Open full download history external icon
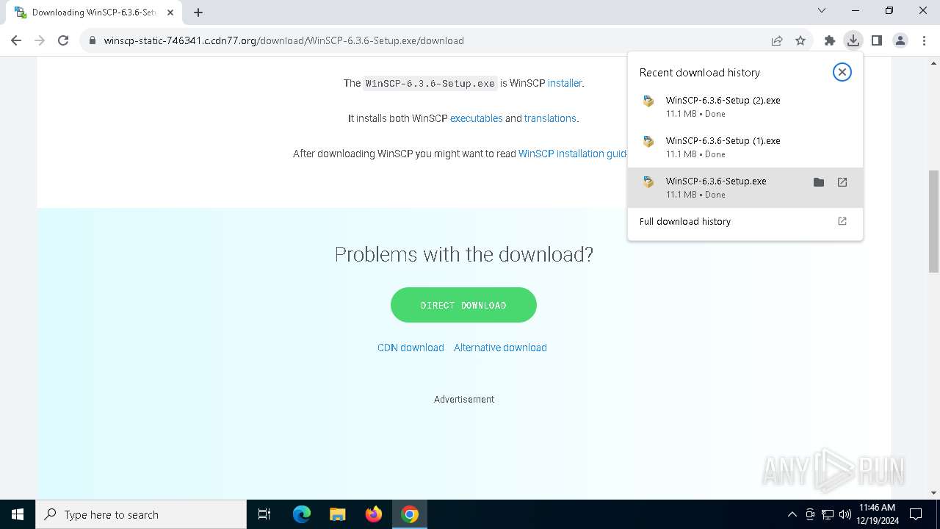The image size is (940, 529). tap(842, 221)
